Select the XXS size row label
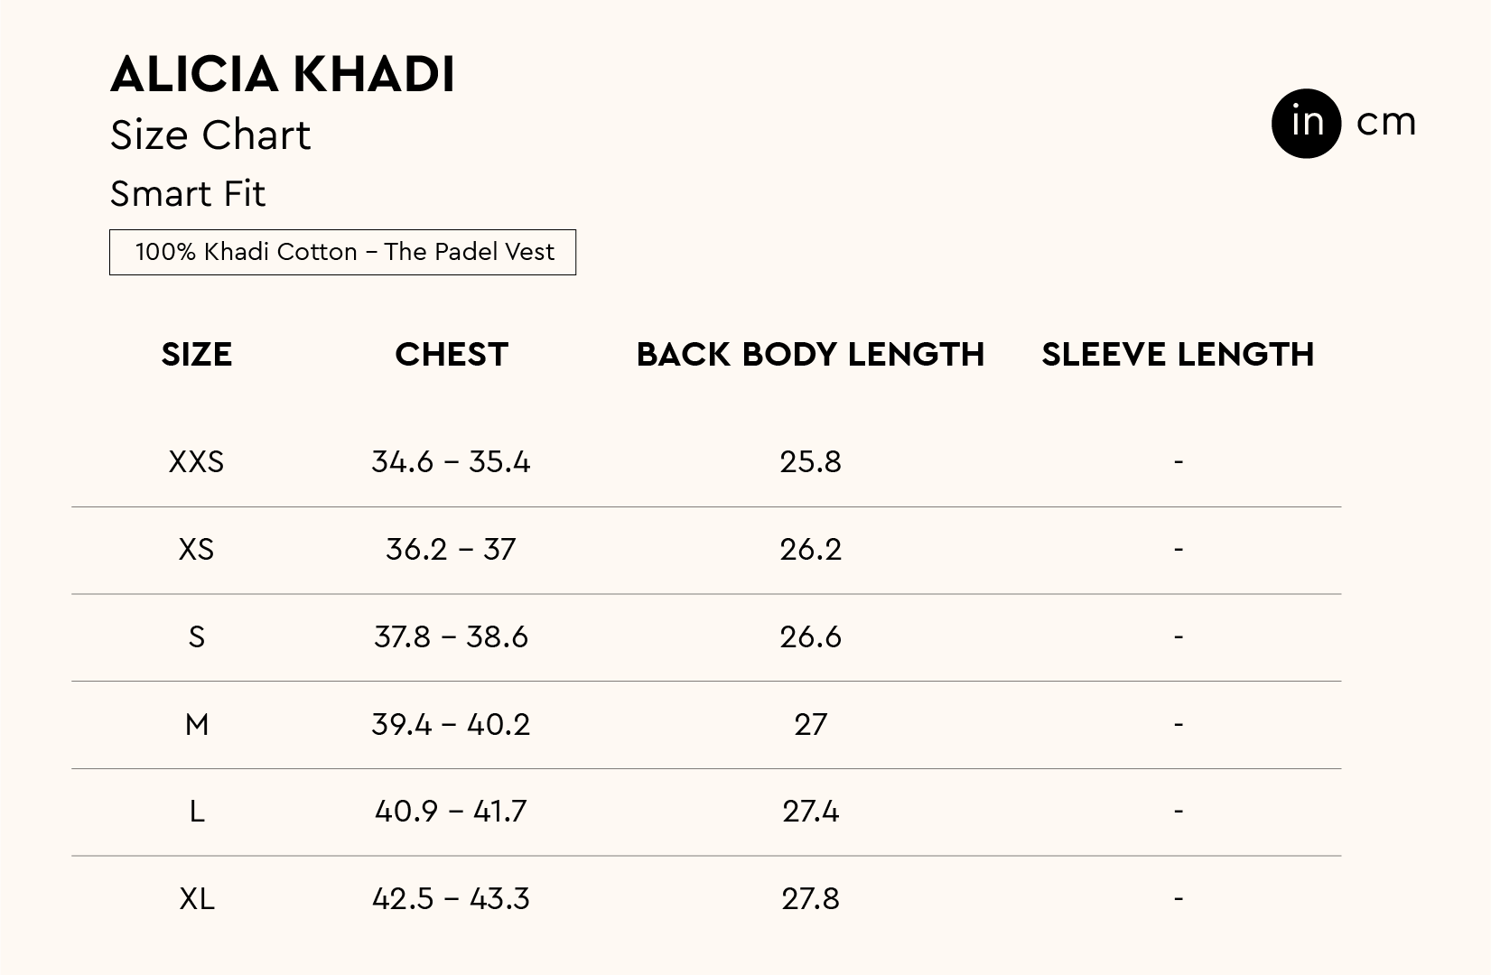Image resolution: width=1491 pixels, height=975 pixels. coord(196,462)
